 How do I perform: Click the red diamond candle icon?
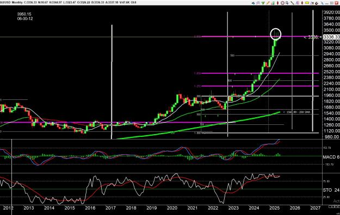[x=278, y=3]
